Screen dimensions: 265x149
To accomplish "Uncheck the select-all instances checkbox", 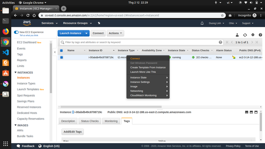I will pos(61,50).
